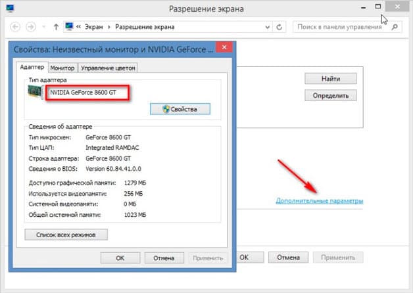Refresh the control panel page
The image size is (413, 293).
[x=280, y=28]
